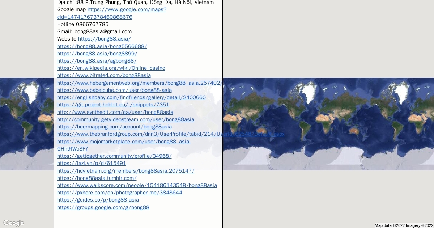Open the bong88.asia/bong5566688 link
This screenshot has height=228, width=434.
(x=102, y=46)
